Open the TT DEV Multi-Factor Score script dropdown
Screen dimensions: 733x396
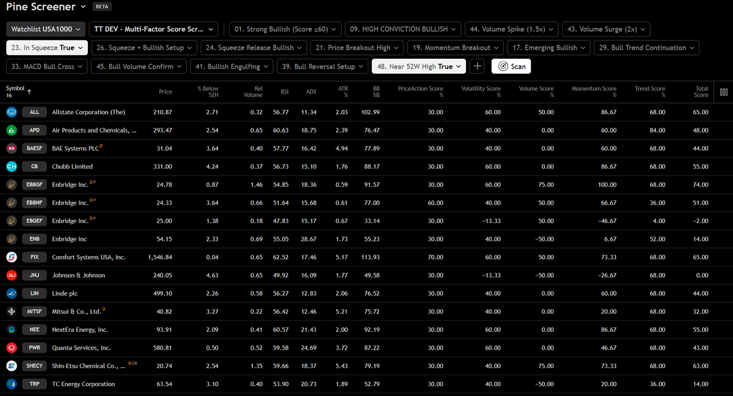click(x=153, y=29)
